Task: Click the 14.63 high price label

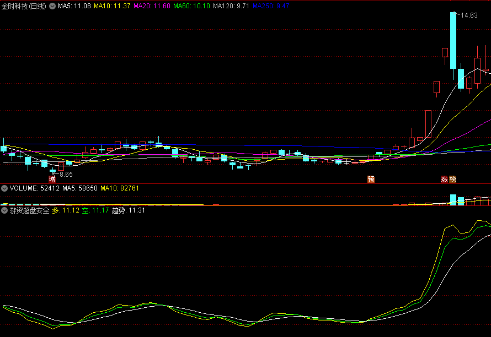Action: 469,15
